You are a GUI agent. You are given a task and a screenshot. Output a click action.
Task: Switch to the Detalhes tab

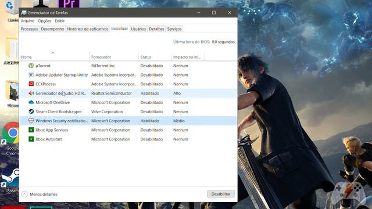156,29
